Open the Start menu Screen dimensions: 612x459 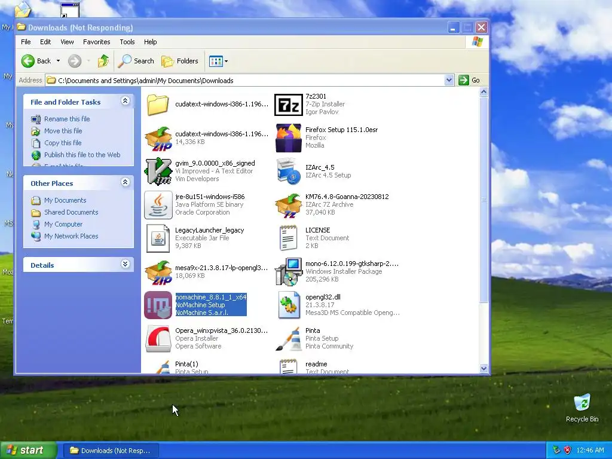tap(28, 451)
